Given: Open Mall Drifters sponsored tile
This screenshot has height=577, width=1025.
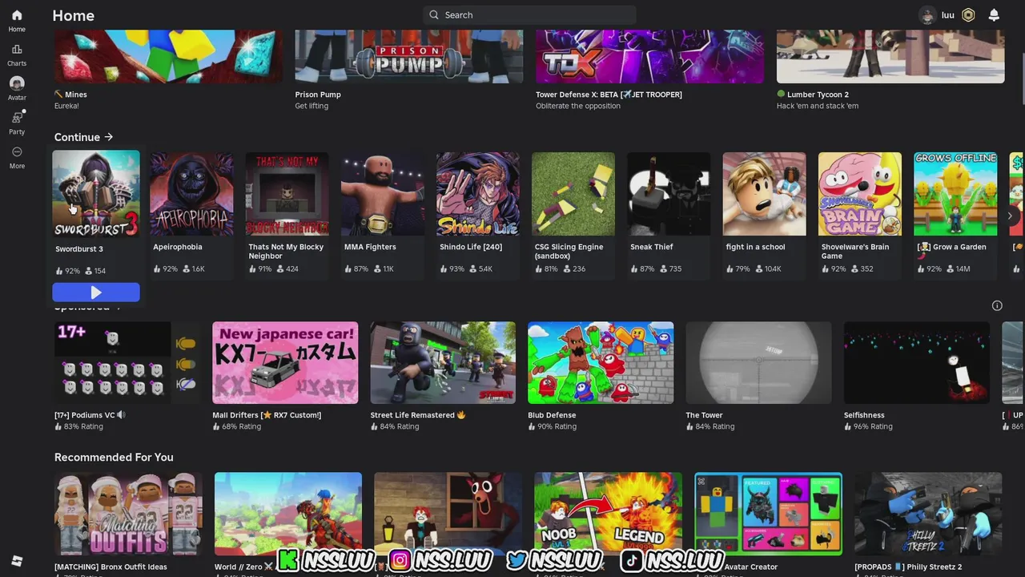Looking at the screenshot, I should tap(285, 362).
